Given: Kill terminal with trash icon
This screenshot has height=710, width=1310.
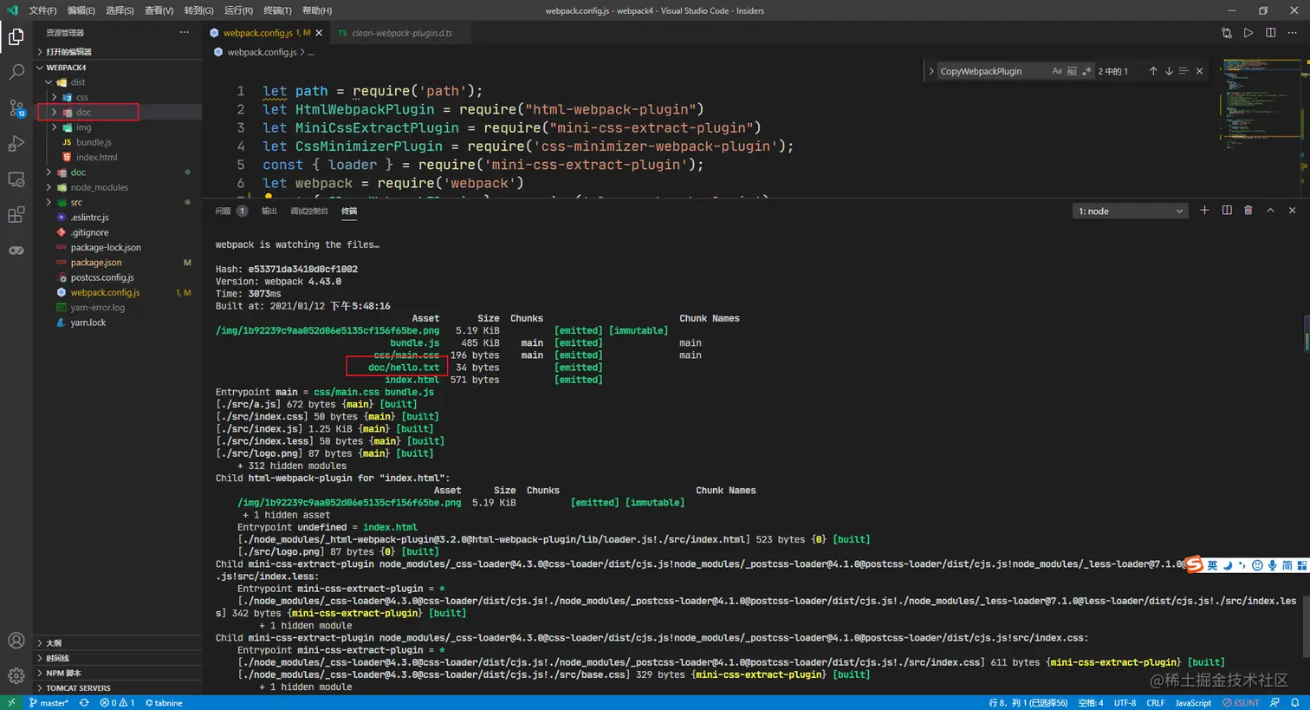Looking at the screenshot, I should point(1248,211).
